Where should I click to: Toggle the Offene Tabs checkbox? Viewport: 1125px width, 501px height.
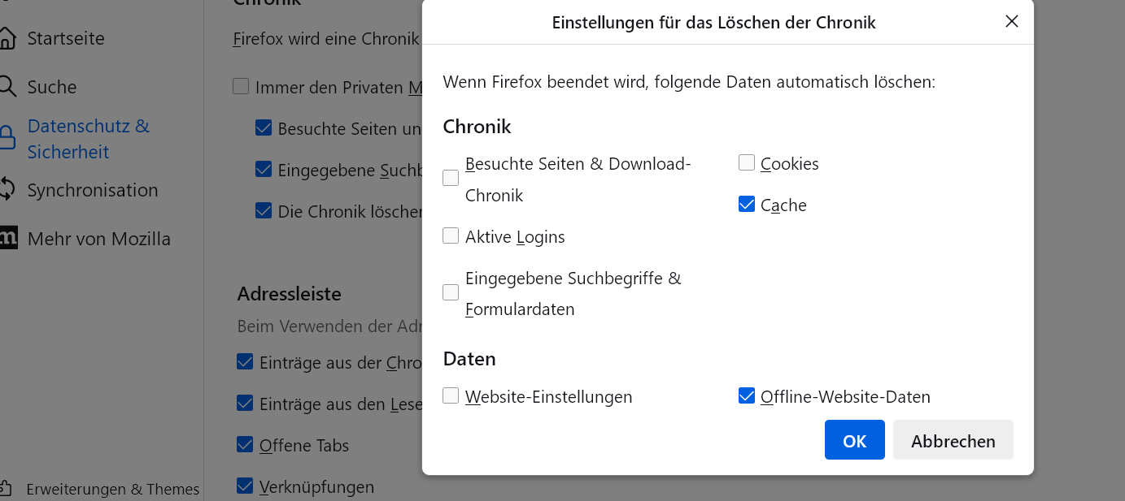(245, 445)
